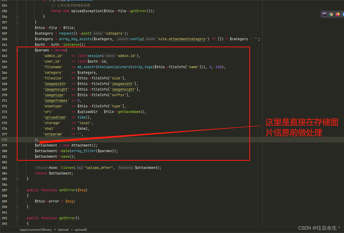Screen dimensions: 344x233
Task: Click request() function call on line 359
Action: coord(68,33)
